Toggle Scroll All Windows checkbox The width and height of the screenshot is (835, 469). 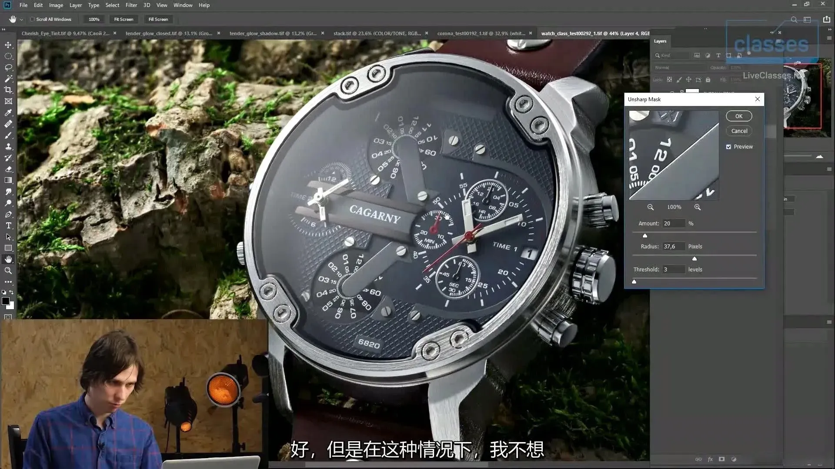pos(32,19)
